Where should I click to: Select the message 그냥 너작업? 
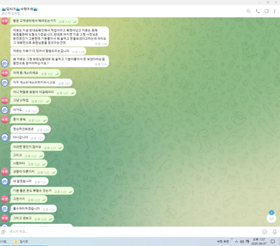[x=30, y=100]
